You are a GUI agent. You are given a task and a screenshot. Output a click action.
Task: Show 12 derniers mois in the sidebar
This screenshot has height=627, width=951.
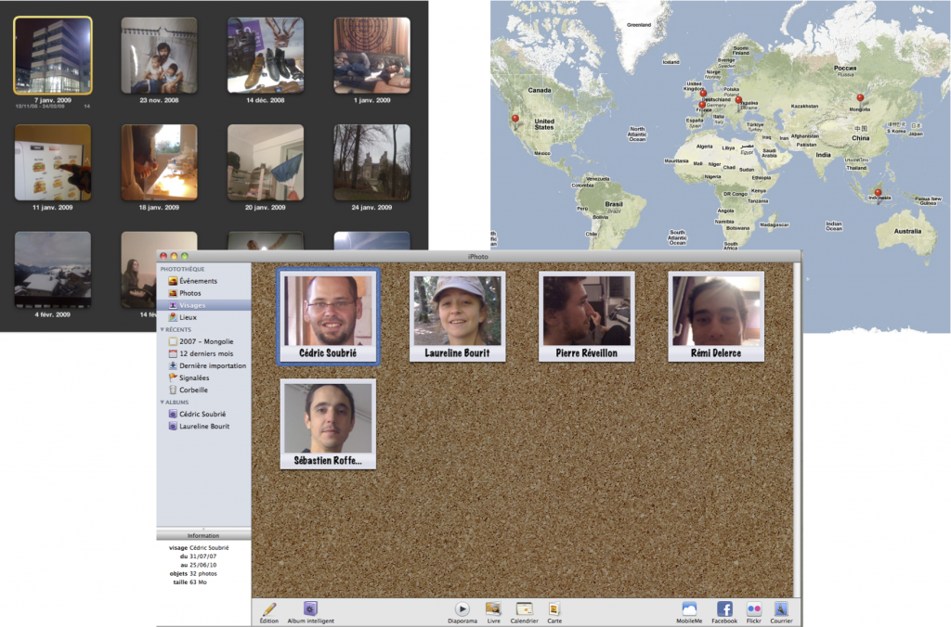click(203, 353)
